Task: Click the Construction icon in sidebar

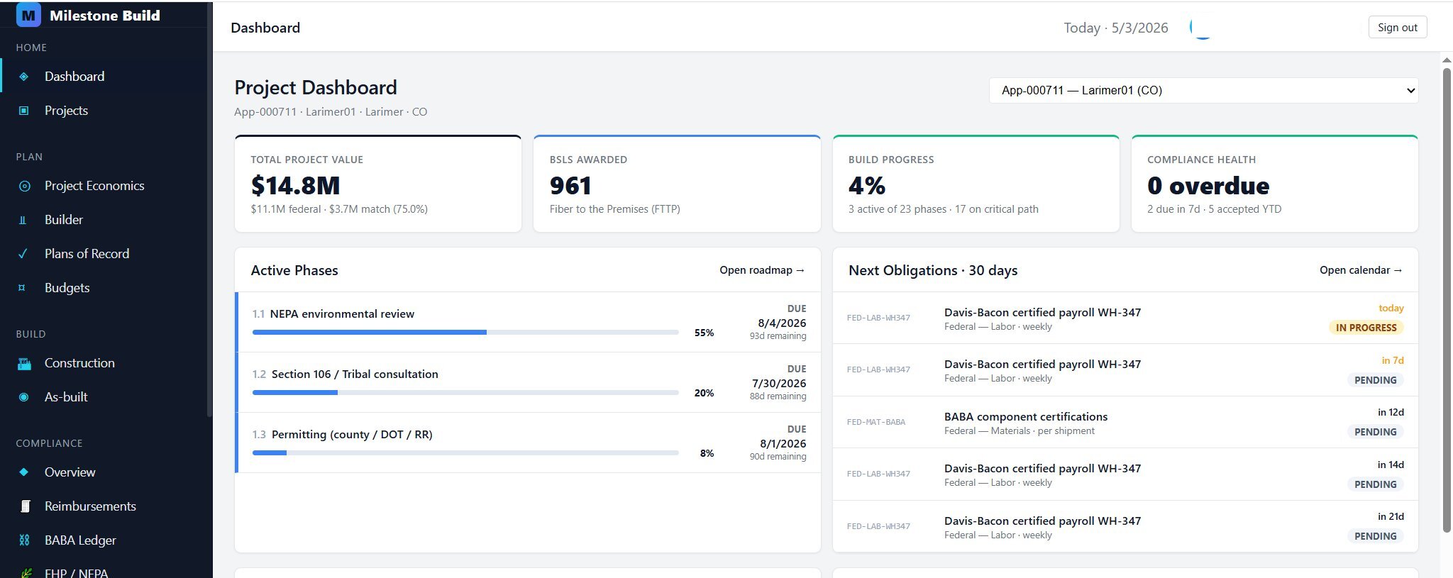Action: click(x=24, y=364)
